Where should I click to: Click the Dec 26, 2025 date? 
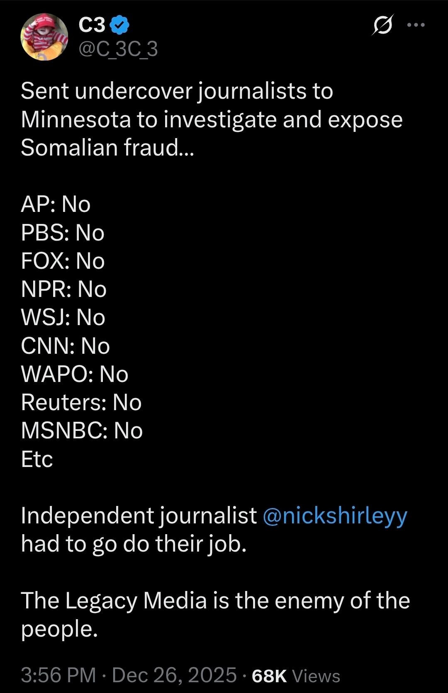(174, 675)
